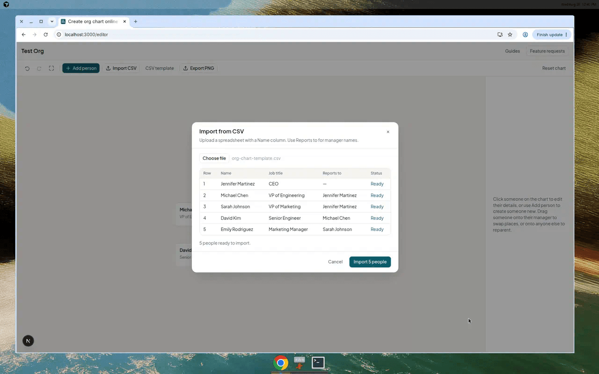Click the Job title column header
Viewport: 599px width, 374px height.
276,173
